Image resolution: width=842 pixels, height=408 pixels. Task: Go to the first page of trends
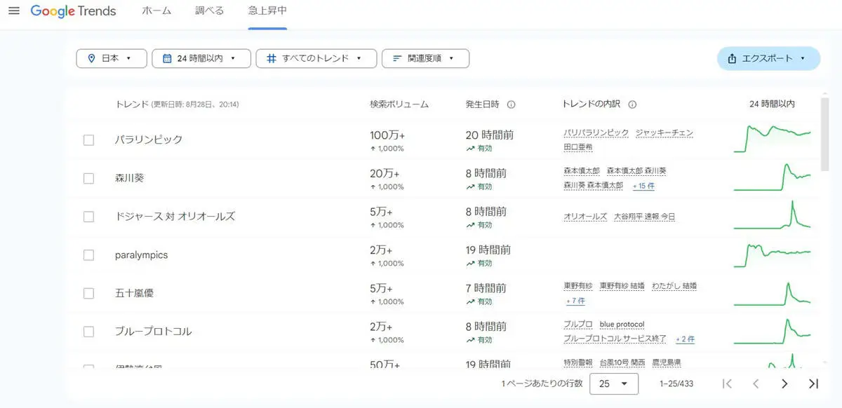[727, 383]
